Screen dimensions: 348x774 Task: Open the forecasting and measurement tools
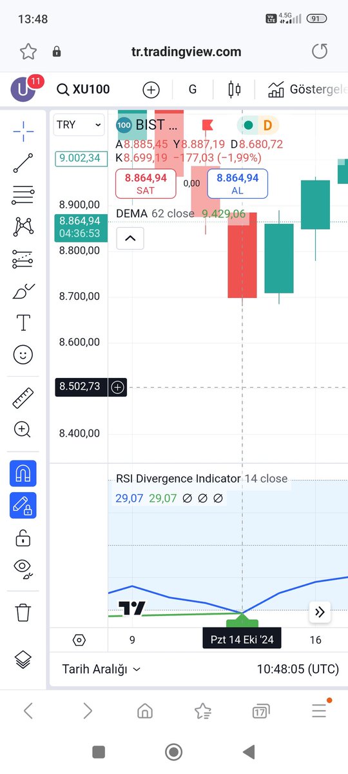pyautogui.click(x=23, y=259)
